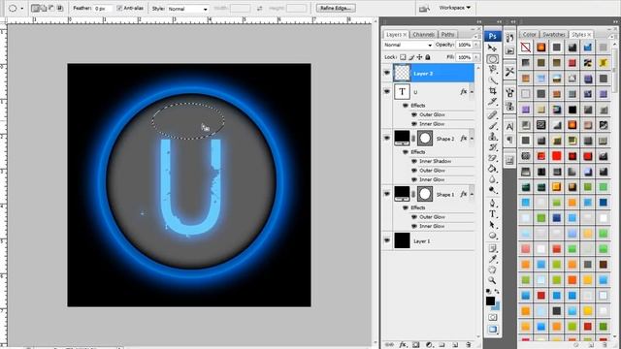Toggle lock transparent pixels
Screen dimensions: 621x349
[403, 57]
